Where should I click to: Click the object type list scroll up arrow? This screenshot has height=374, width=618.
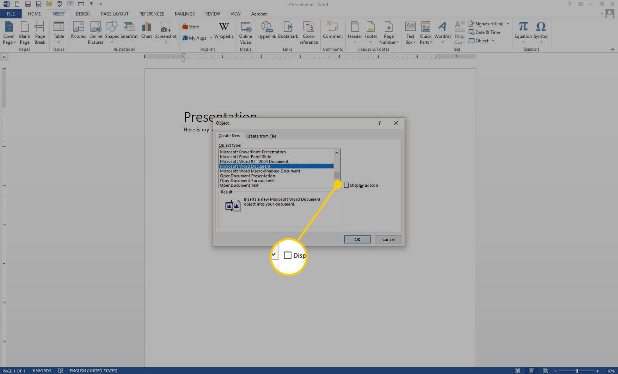337,152
